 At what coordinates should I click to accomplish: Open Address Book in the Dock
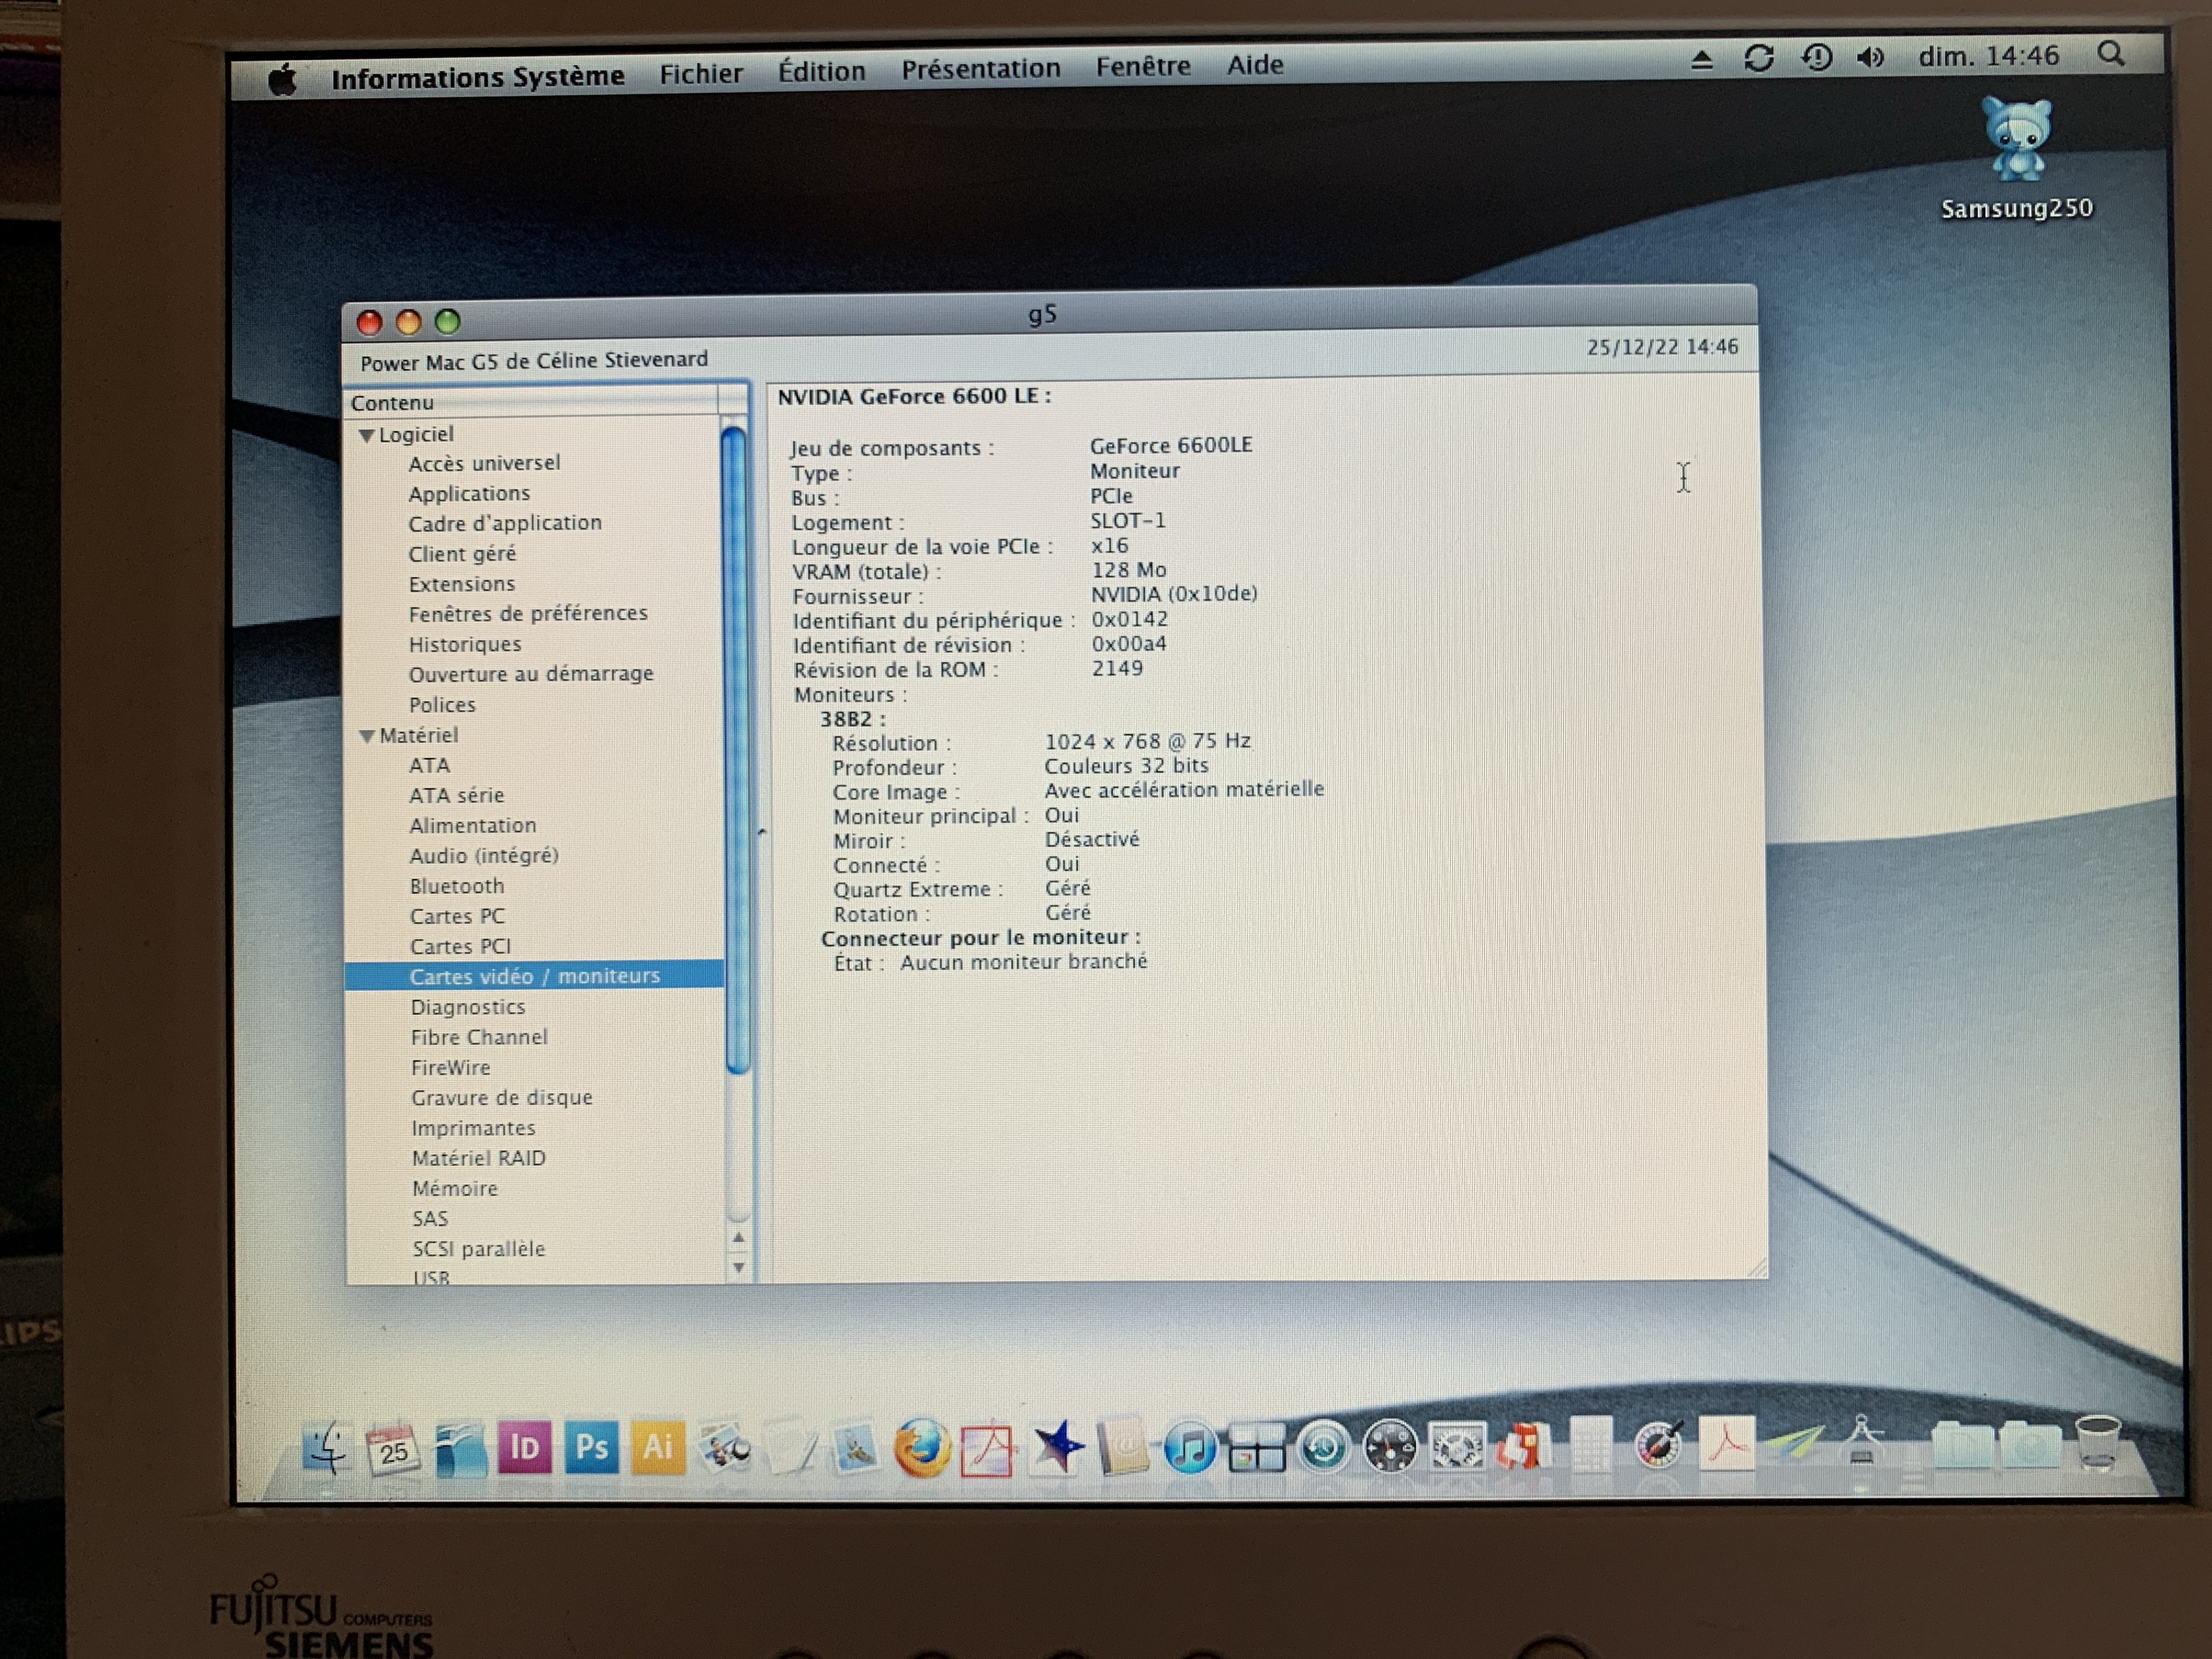pos(1122,1447)
